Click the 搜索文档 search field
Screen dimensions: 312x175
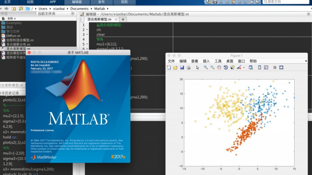pos(286,2)
